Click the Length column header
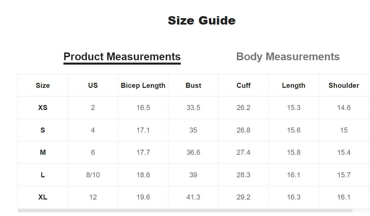 tap(293, 85)
